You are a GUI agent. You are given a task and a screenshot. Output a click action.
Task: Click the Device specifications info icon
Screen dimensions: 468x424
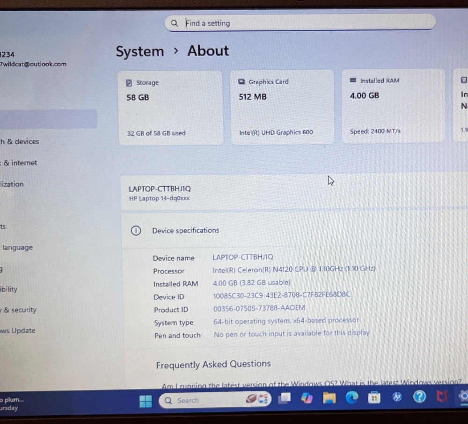pyautogui.click(x=136, y=231)
